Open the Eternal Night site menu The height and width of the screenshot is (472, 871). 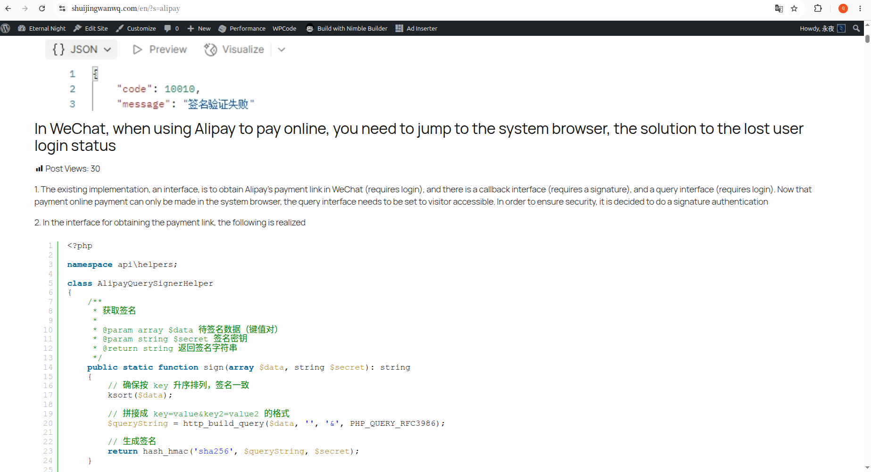[42, 28]
